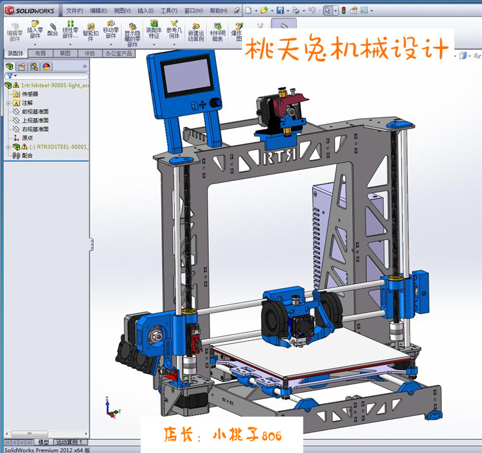Open the 文件(F) menu

click(x=75, y=11)
